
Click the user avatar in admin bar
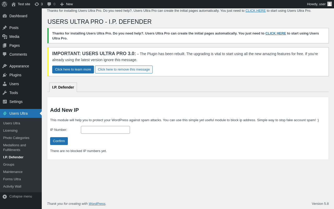(330, 4)
